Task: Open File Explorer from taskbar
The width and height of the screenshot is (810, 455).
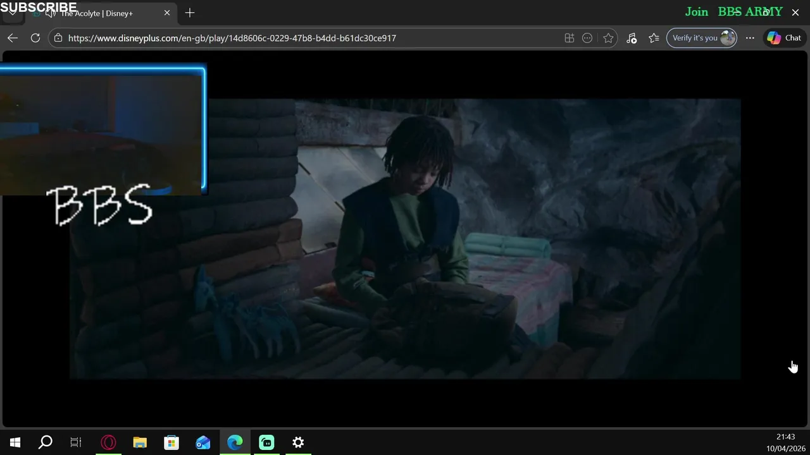Action: [x=140, y=442]
